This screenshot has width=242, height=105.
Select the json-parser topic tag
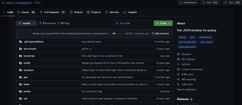coord(206,42)
